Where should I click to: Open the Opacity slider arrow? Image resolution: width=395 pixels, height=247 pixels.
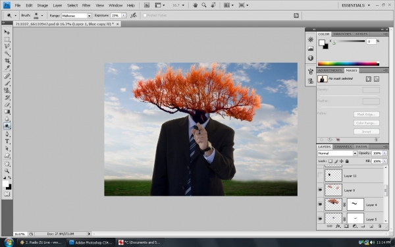(384, 153)
